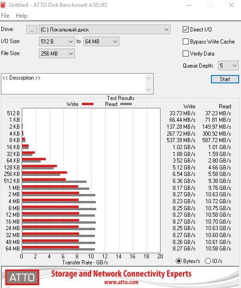Viewport: 241px width, 288px height.
Task: Open the Drive selection dropdown
Action: point(105,29)
